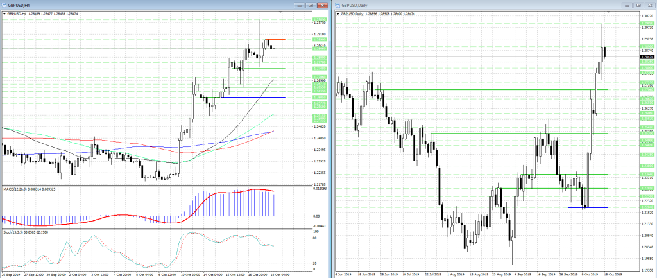Click the 1.20340 price on Daily scale
657x278 pixels.
(x=647, y=247)
